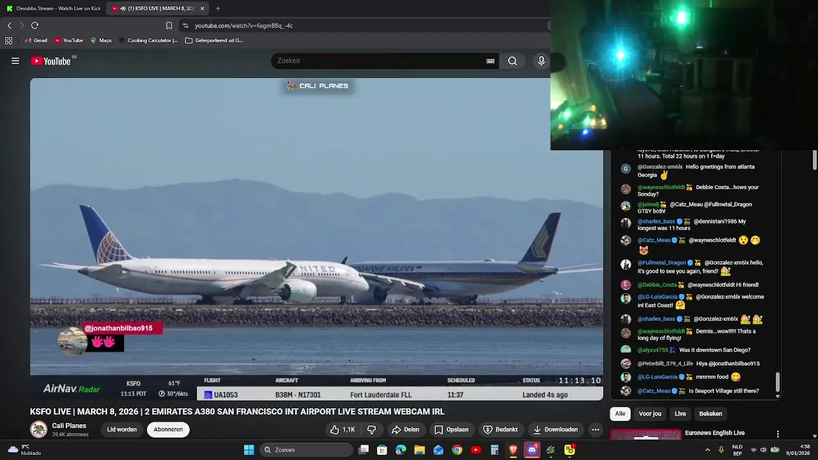Open Cali Planes channel avatar
The height and width of the screenshot is (460, 818).
[39, 429]
